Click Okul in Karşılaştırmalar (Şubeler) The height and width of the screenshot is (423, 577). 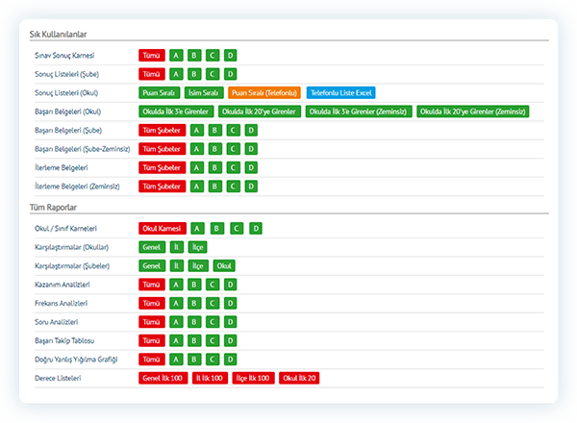224,265
